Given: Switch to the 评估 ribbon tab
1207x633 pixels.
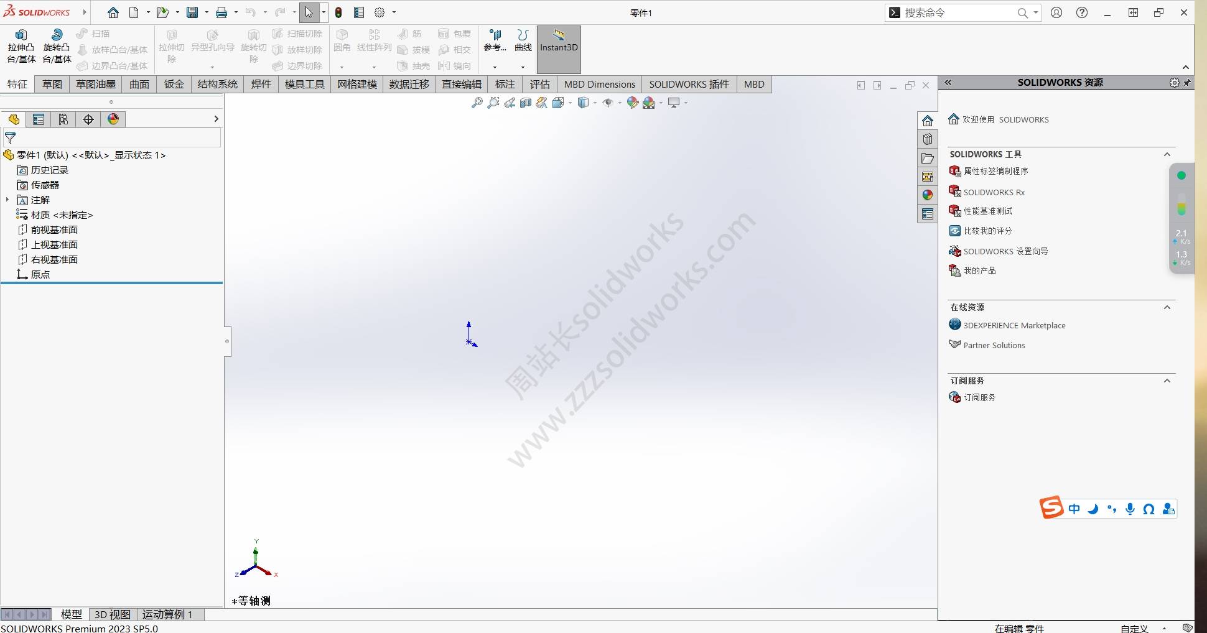Looking at the screenshot, I should pyautogui.click(x=540, y=85).
